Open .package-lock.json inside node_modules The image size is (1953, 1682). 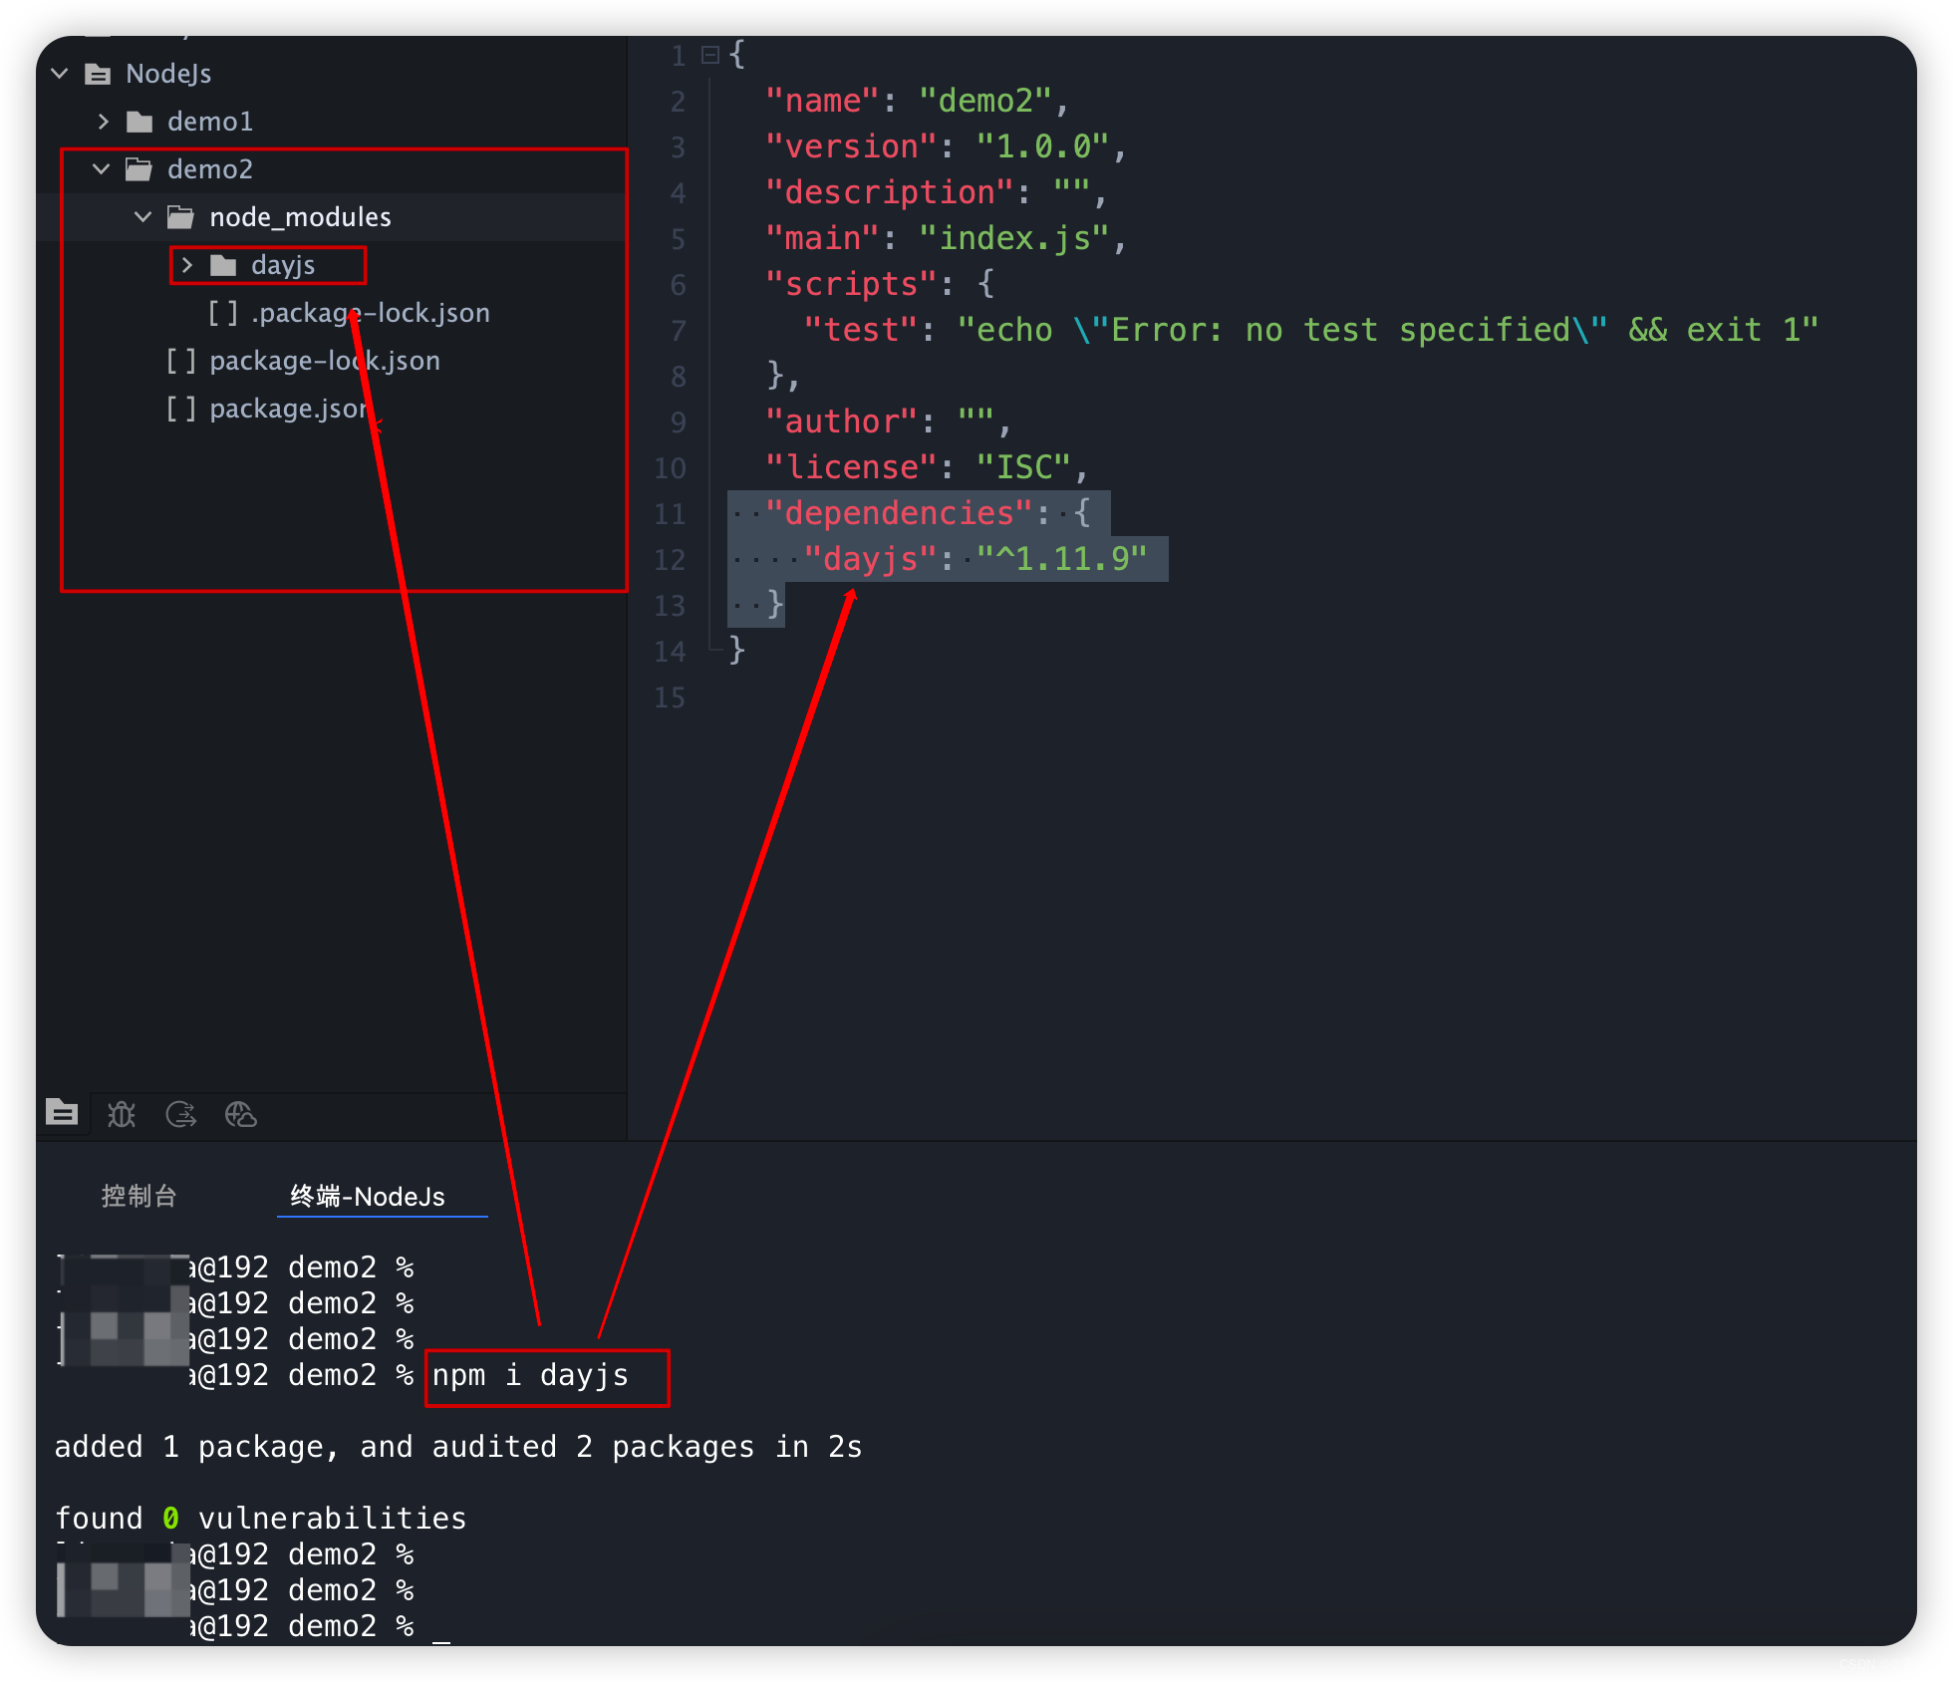click(x=371, y=313)
